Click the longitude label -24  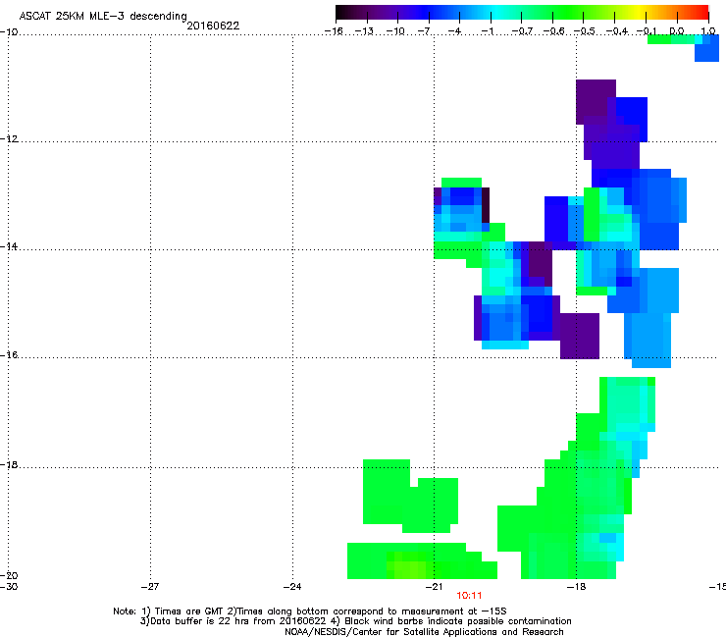292,587
